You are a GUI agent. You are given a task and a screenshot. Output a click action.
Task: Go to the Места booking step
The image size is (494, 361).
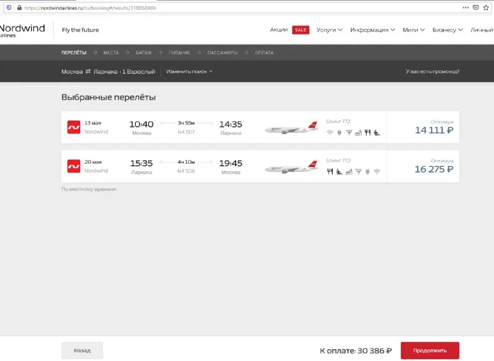(x=111, y=53)
